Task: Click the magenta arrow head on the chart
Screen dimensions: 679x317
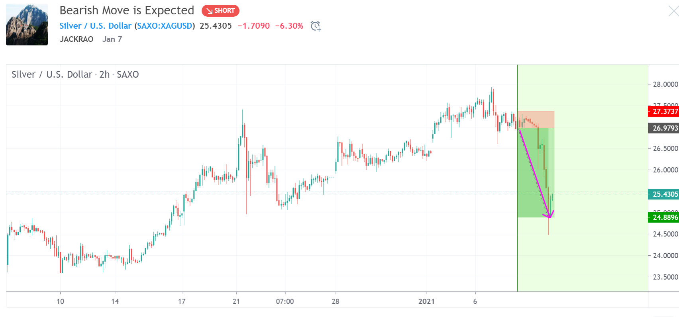Action: [549, 216]
